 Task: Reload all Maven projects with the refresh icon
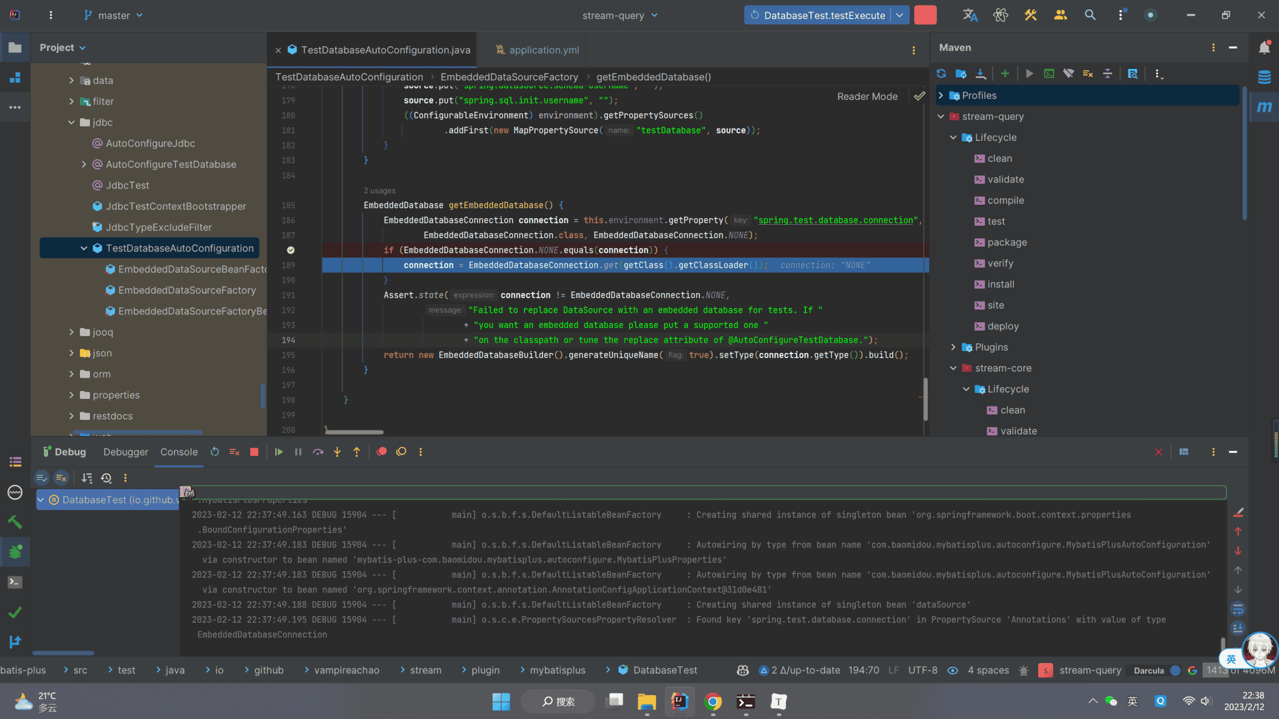pos(941,73)
